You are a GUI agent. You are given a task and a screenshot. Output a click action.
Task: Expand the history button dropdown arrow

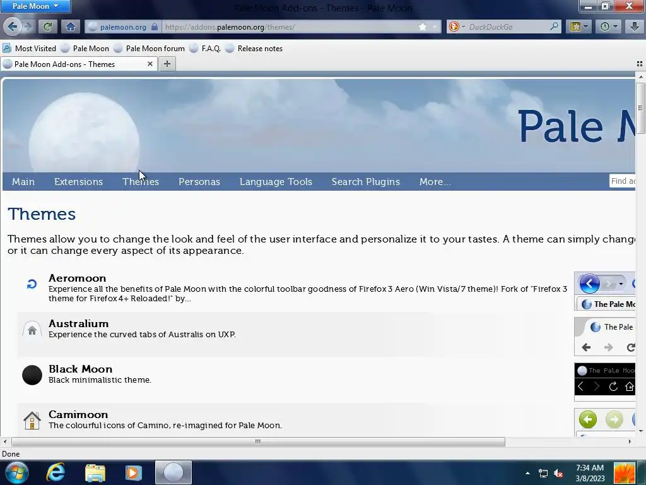616,27
